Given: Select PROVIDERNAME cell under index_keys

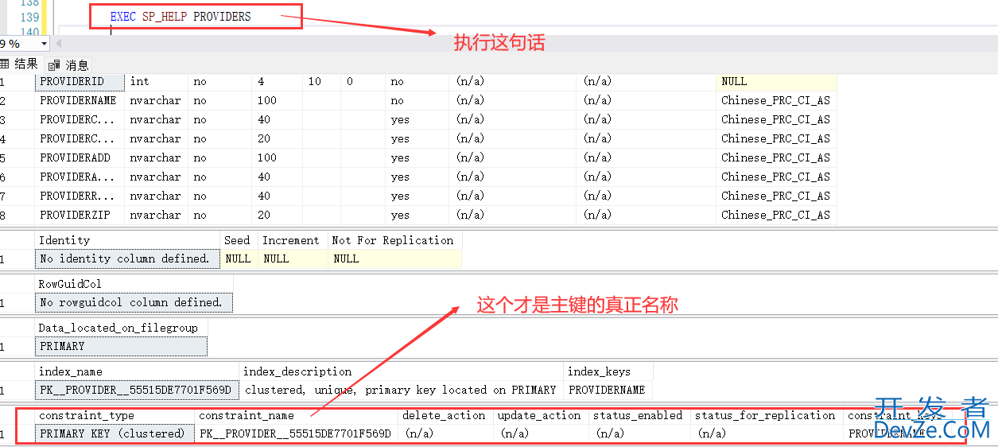Looking at the screenshot, I should (x=608, y=390).
